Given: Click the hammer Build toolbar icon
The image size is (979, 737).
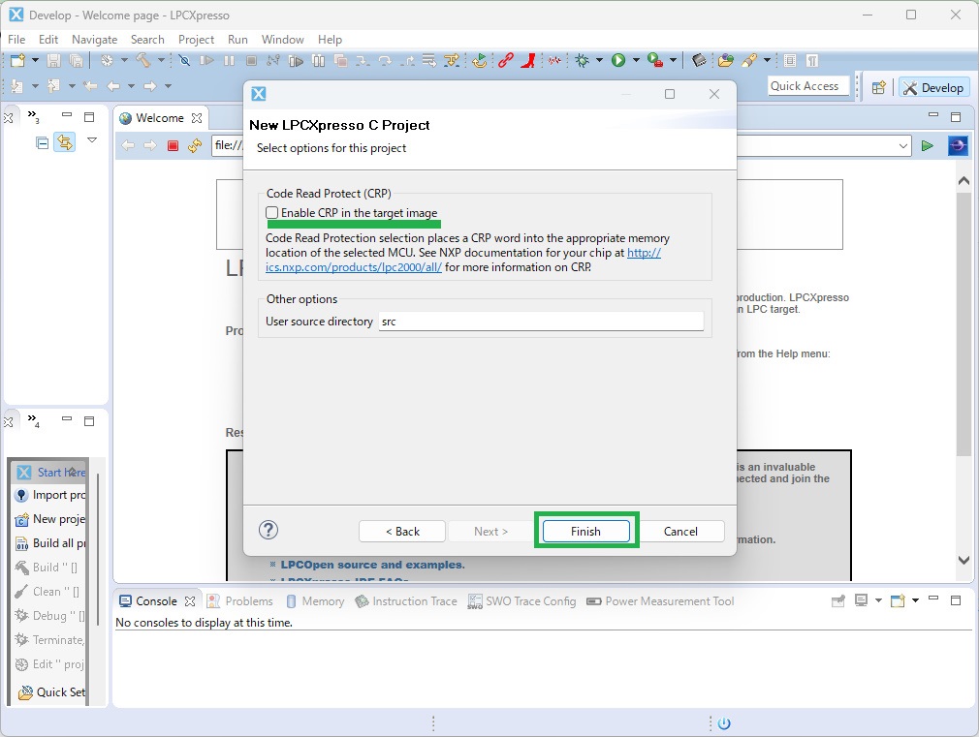Looking at the screenshot, I should (x=143, y=60).
